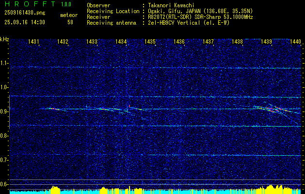Click the 1438 time marker
This screenshot has height=194, width=305.
click(237, 41)
